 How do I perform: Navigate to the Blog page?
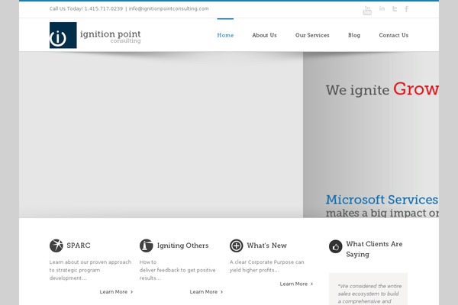click(354, 35)
